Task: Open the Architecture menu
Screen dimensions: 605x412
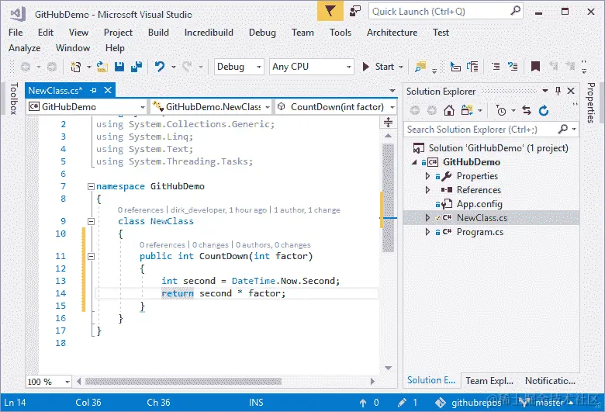Action: point(392,33)
